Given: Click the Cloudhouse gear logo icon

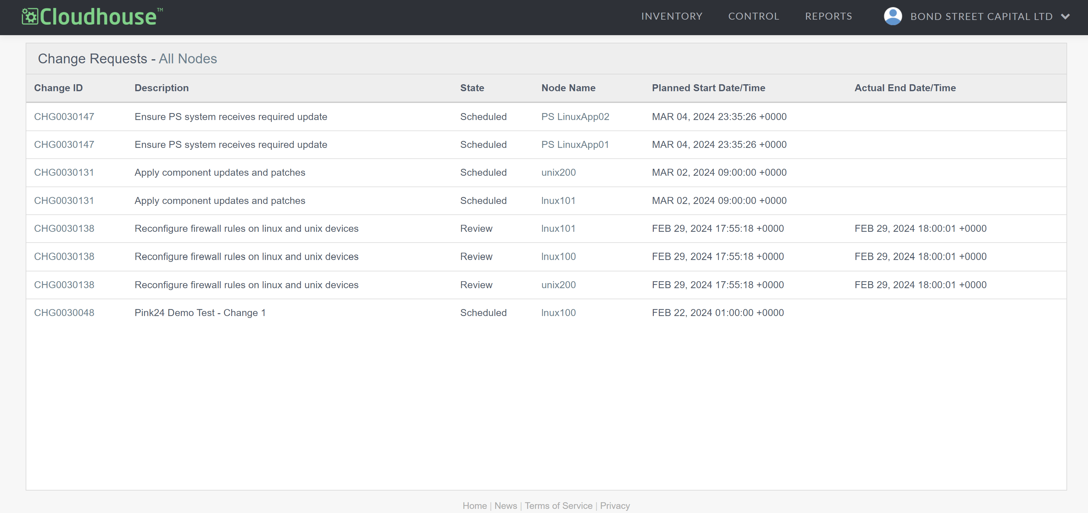Looking at the screenshot, I should coord(30,16).
